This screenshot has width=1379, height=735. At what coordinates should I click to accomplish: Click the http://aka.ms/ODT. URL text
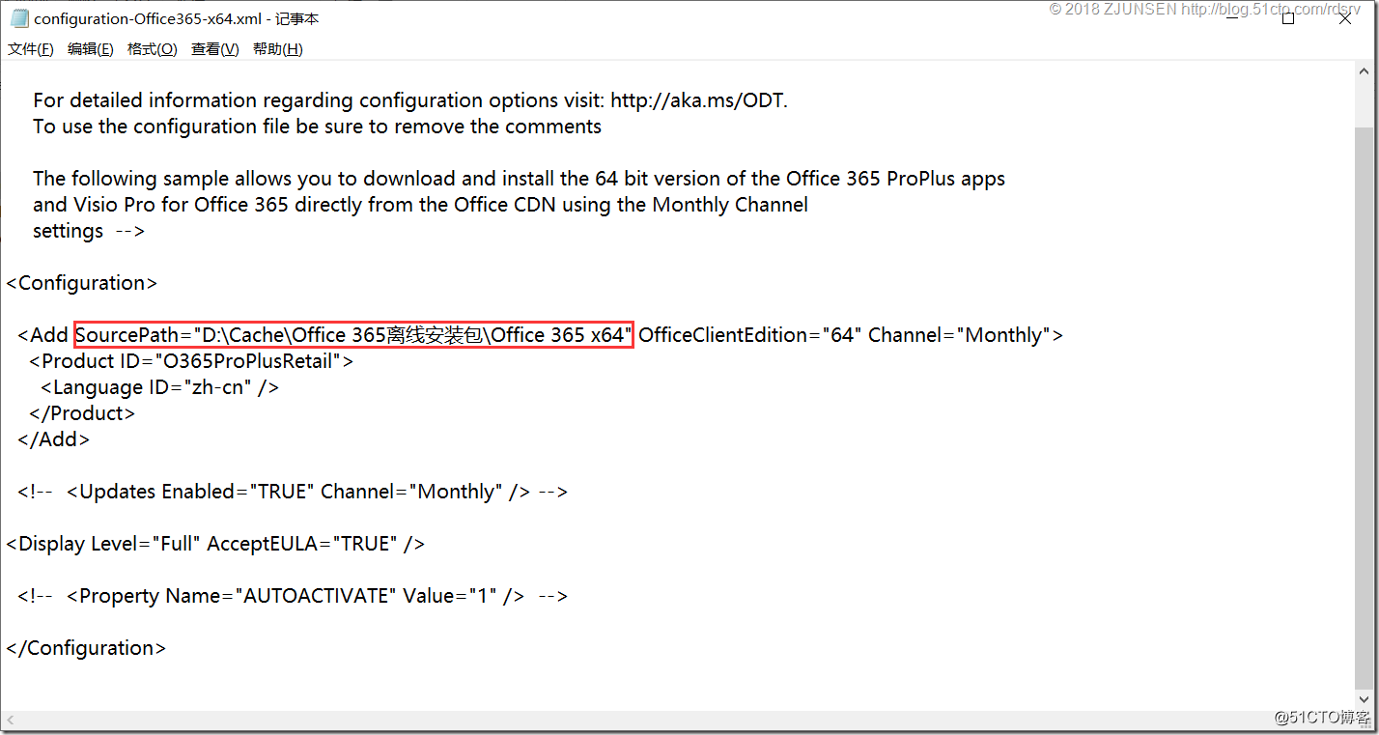coord(699,99)
